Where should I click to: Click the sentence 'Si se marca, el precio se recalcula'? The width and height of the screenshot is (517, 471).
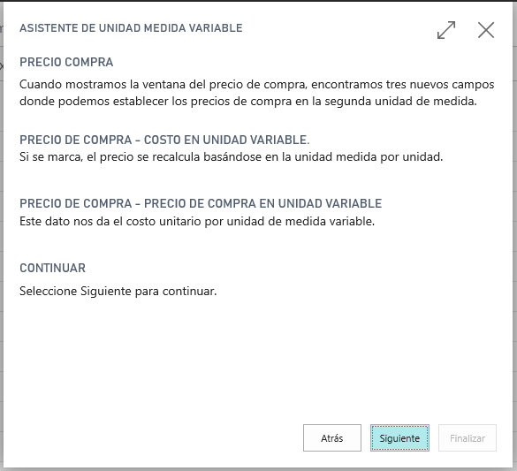click(232, 157)
